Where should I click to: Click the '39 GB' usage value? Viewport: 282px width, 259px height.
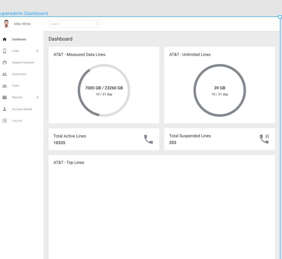coord(220,88)
